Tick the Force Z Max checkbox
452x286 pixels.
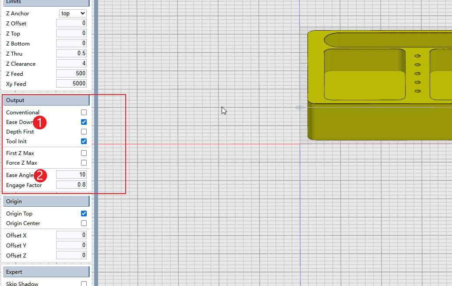pyautogui.click(x=84, y=163)
